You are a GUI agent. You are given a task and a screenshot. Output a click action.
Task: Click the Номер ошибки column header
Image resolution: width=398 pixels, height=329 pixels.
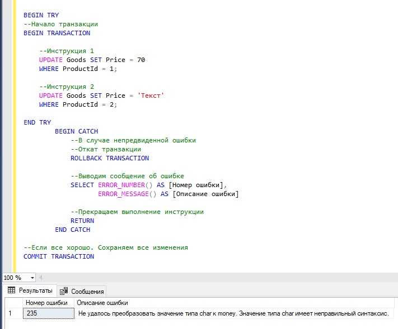[46, 303]
